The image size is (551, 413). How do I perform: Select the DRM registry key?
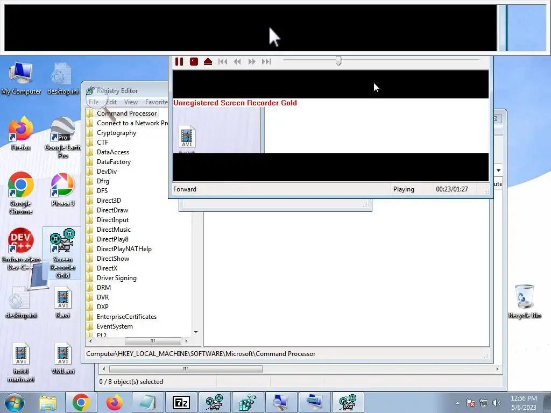(104, 287)
